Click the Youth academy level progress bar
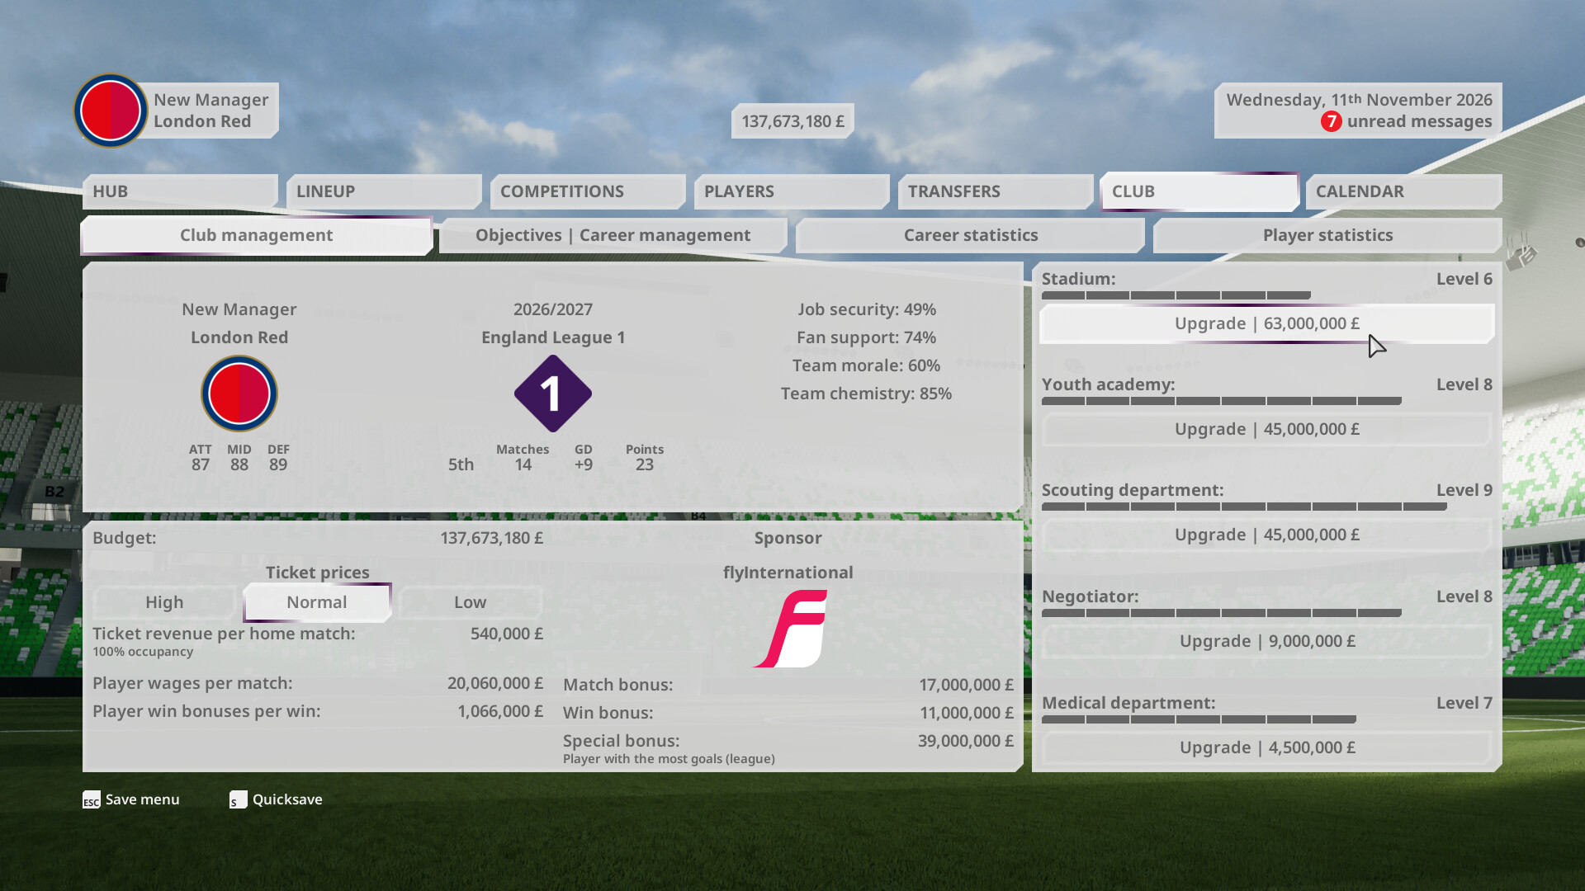1585x891 pixels. click(1222, 401)
